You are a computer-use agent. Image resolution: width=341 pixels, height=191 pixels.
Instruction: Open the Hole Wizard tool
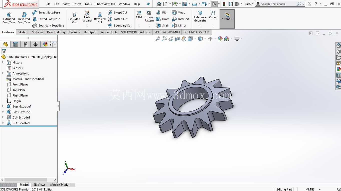[87, 16]
